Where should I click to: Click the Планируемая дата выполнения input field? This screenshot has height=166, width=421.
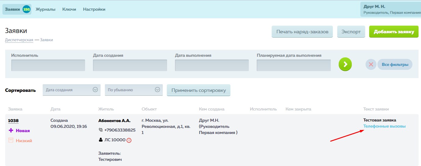pyautogui.click(x=294, y=65)
